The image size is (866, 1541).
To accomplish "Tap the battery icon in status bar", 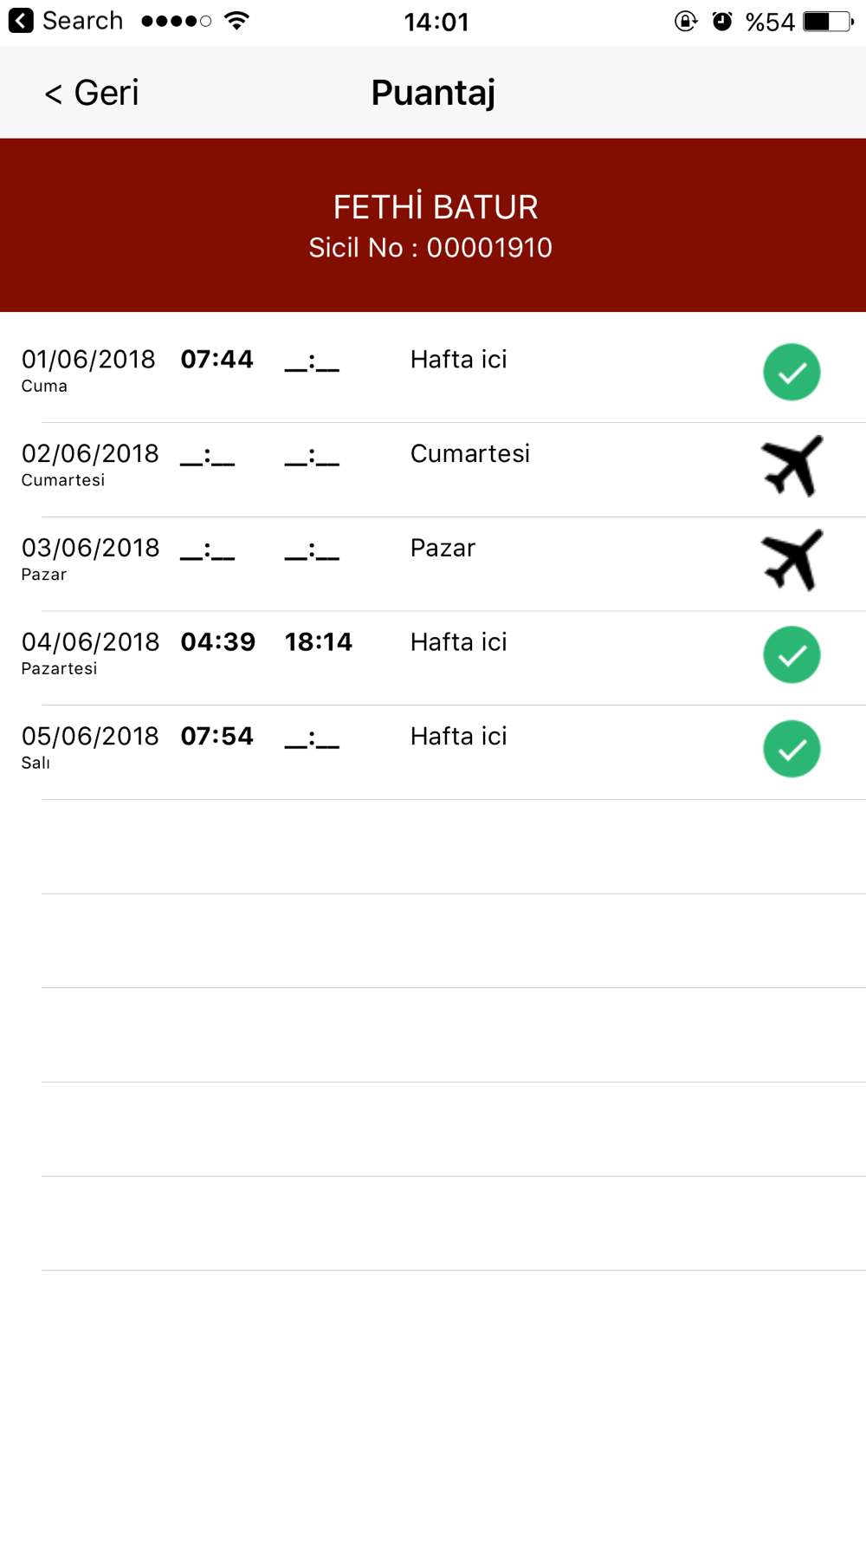I will coord(827,21).
